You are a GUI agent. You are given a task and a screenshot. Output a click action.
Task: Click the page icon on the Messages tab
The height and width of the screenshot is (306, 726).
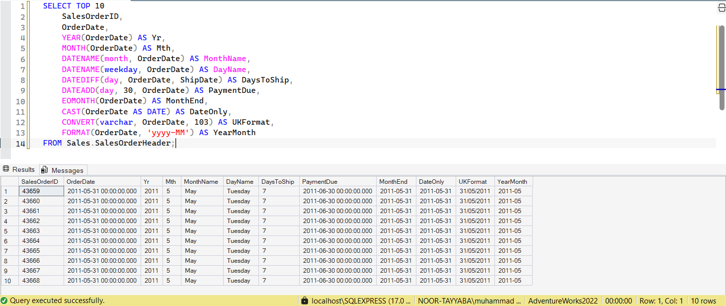[45, 170]
